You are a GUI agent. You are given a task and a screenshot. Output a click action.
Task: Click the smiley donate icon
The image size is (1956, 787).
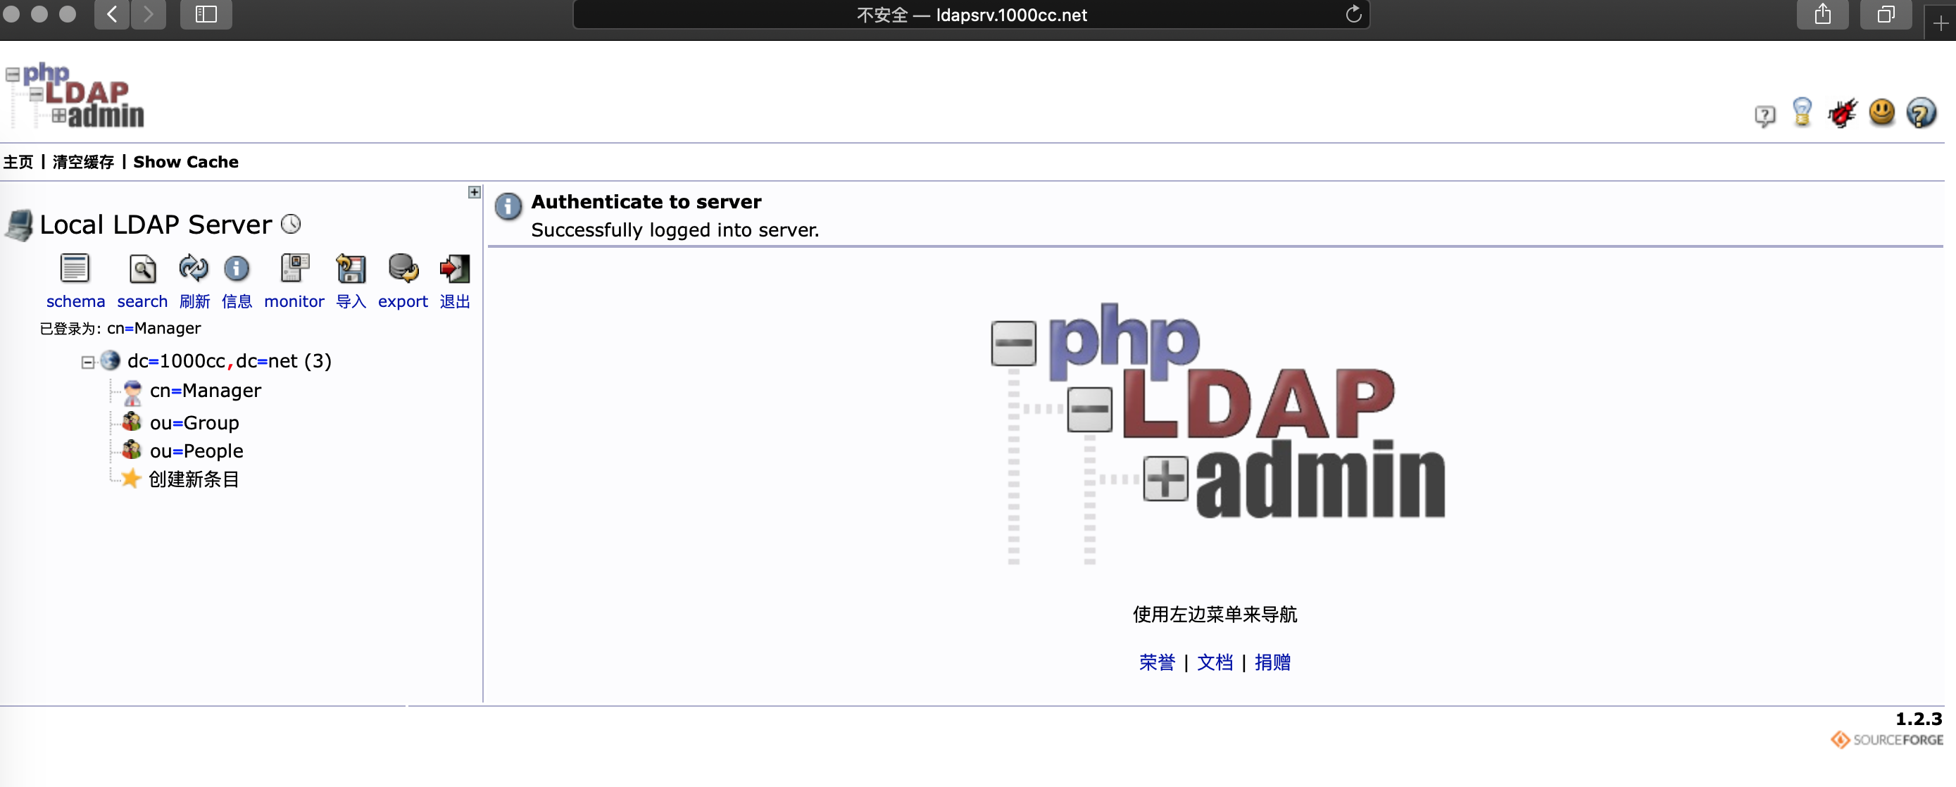click(x=1882, y=113)
